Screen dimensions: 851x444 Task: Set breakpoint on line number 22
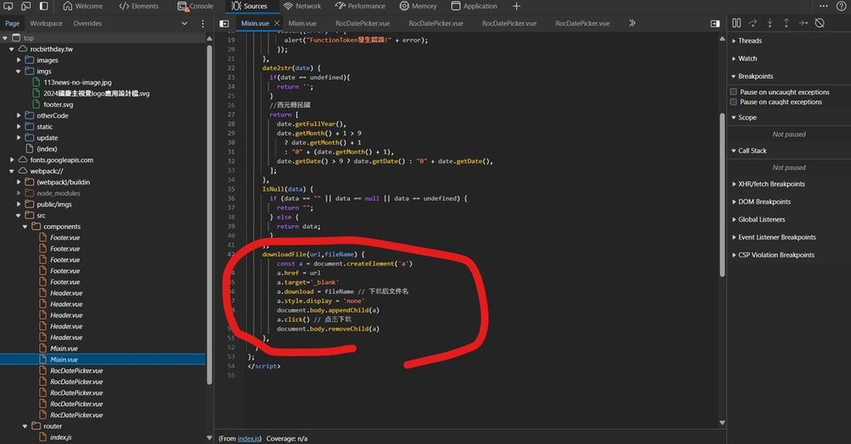[x=231, y=68]
